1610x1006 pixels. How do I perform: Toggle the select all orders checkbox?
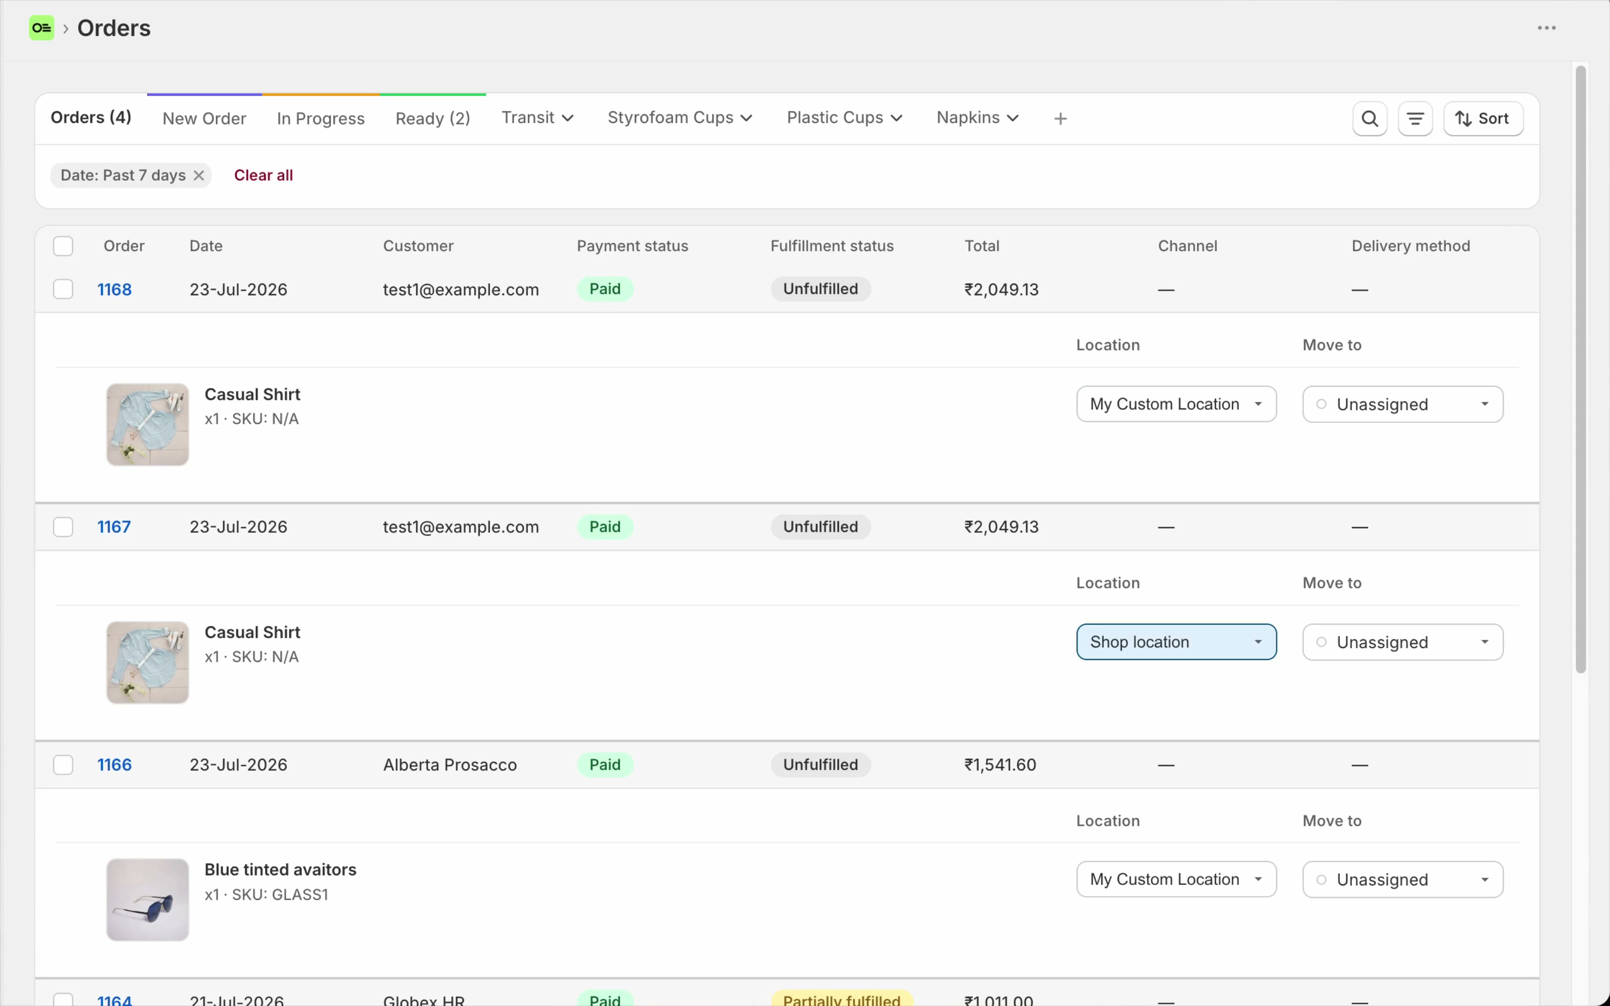pos(63,246)
